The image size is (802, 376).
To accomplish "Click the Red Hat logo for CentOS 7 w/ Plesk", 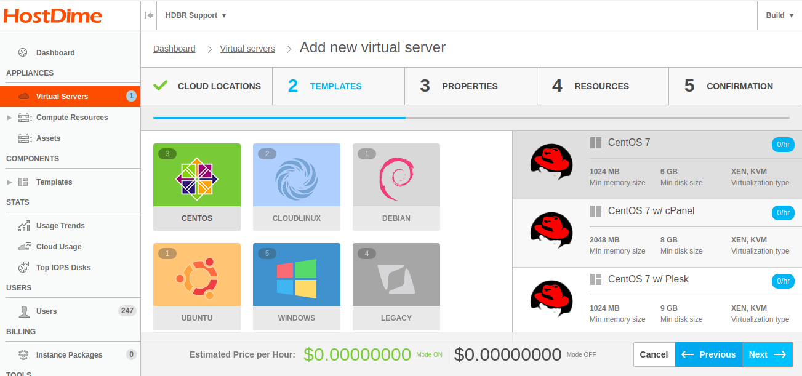I will tap(551, 298).
